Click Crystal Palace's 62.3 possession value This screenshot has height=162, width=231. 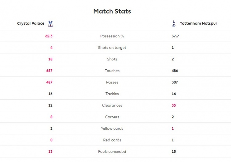coord(49,36)
